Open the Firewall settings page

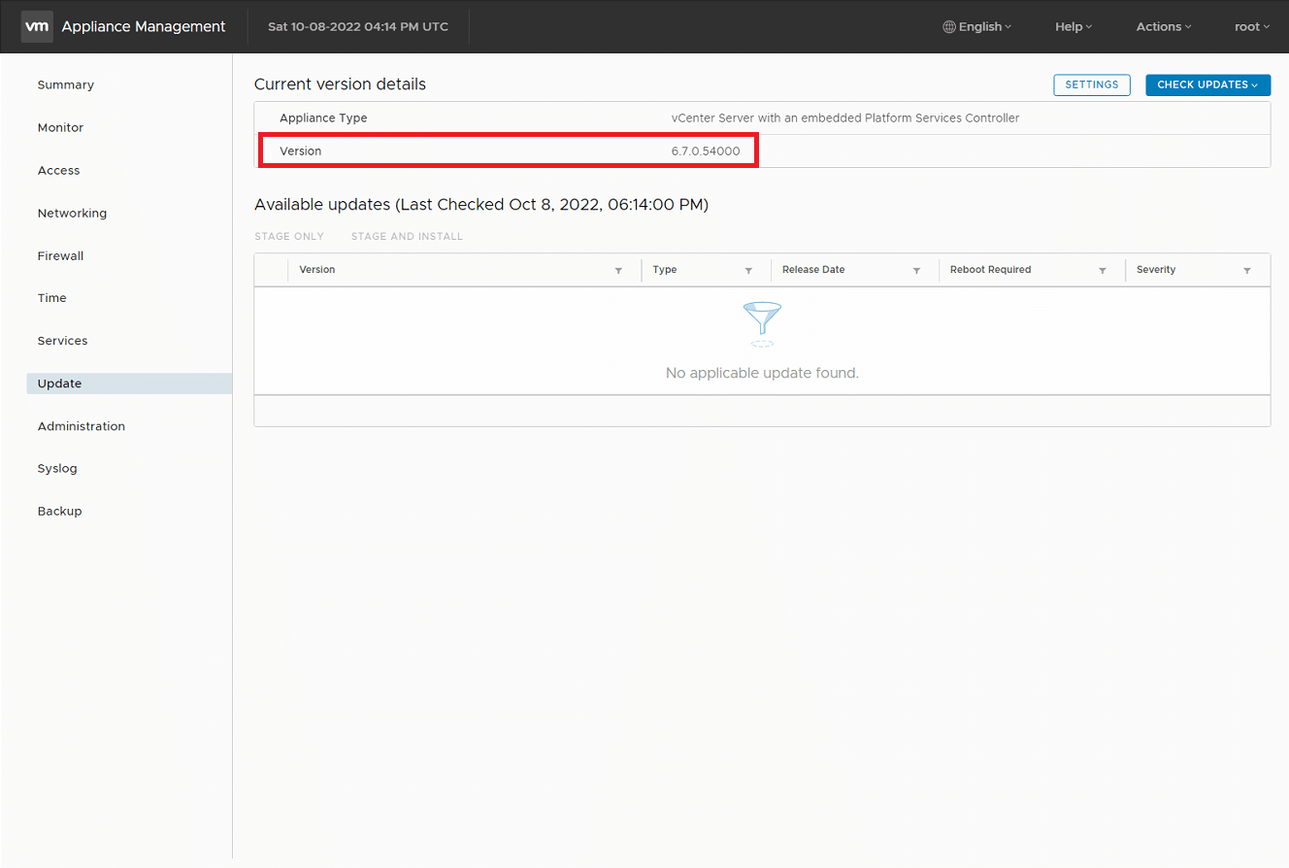60,256
